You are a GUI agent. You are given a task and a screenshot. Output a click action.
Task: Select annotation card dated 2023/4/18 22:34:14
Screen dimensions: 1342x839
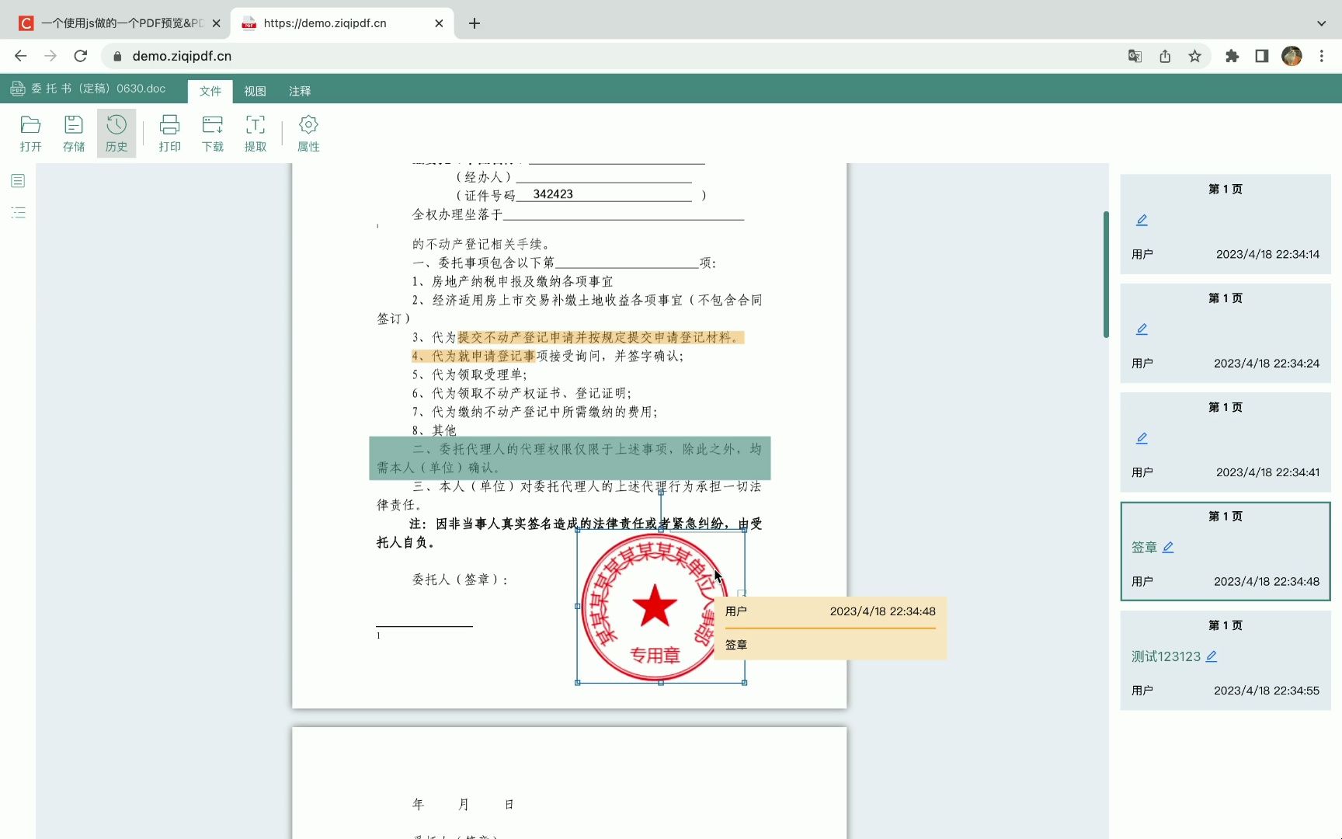tap(1226, 224)
